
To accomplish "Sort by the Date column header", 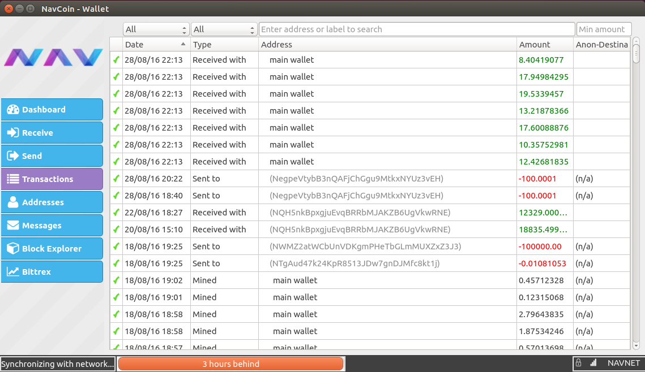I will [x=156, y=44].
